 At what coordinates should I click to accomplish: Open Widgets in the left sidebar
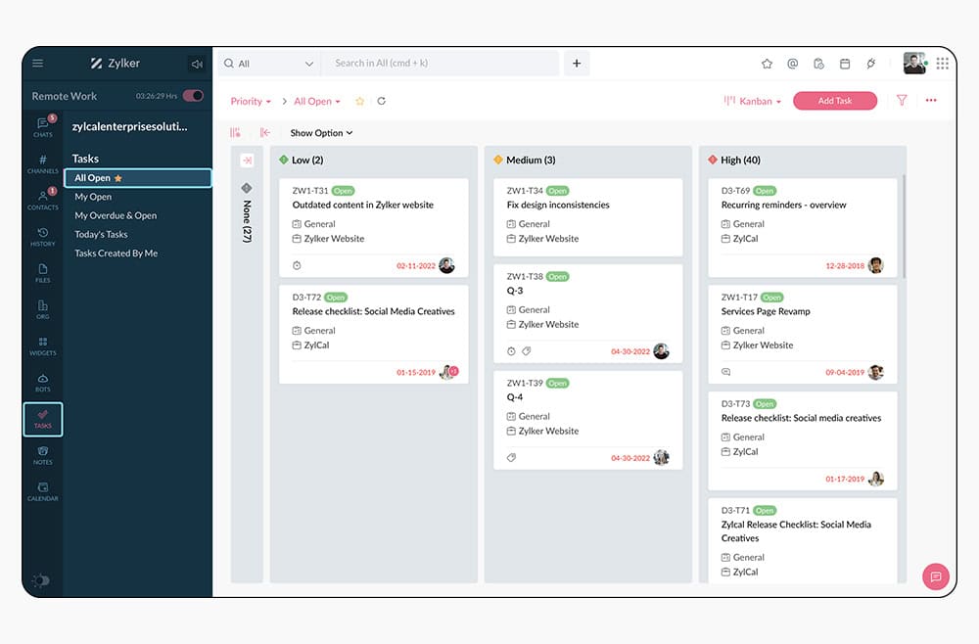point(42,345)
